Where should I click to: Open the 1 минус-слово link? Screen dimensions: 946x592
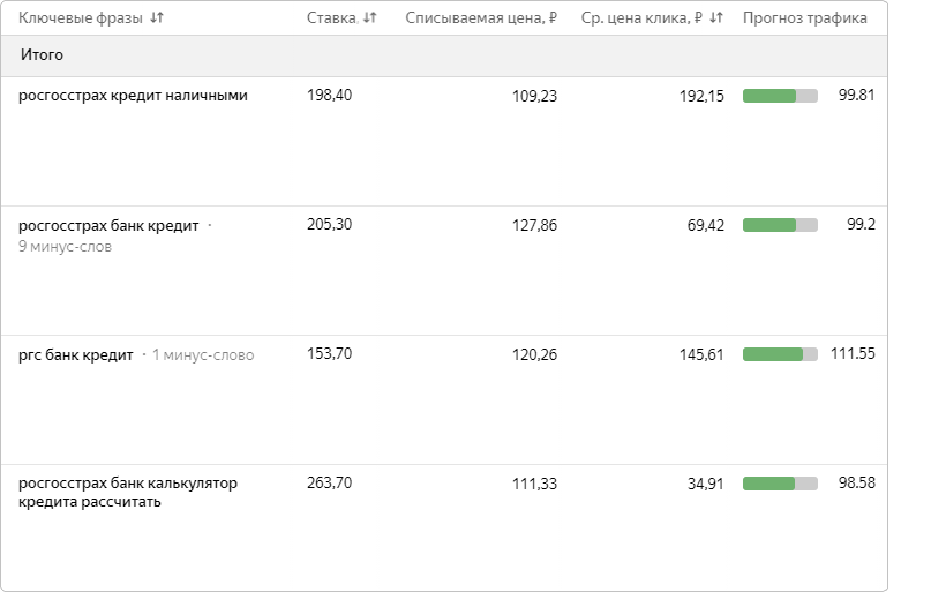[x=203, y=355]
